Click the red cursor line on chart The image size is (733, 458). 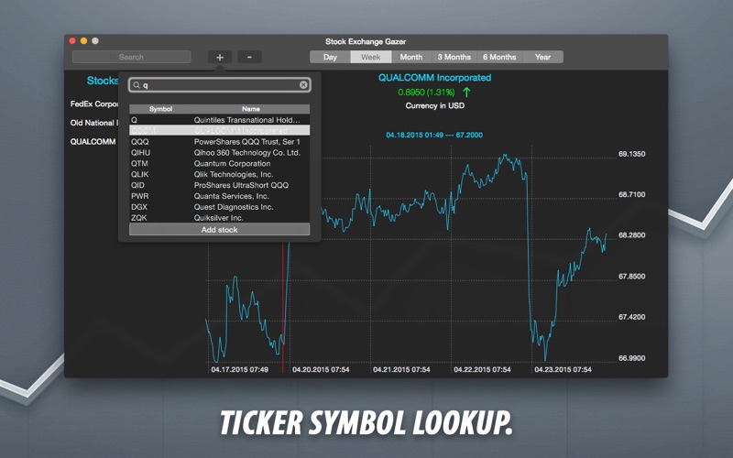coord(283,309)
